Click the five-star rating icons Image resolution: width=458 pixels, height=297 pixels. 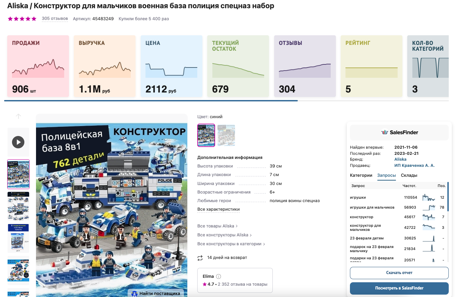click(x=22, y=19)
